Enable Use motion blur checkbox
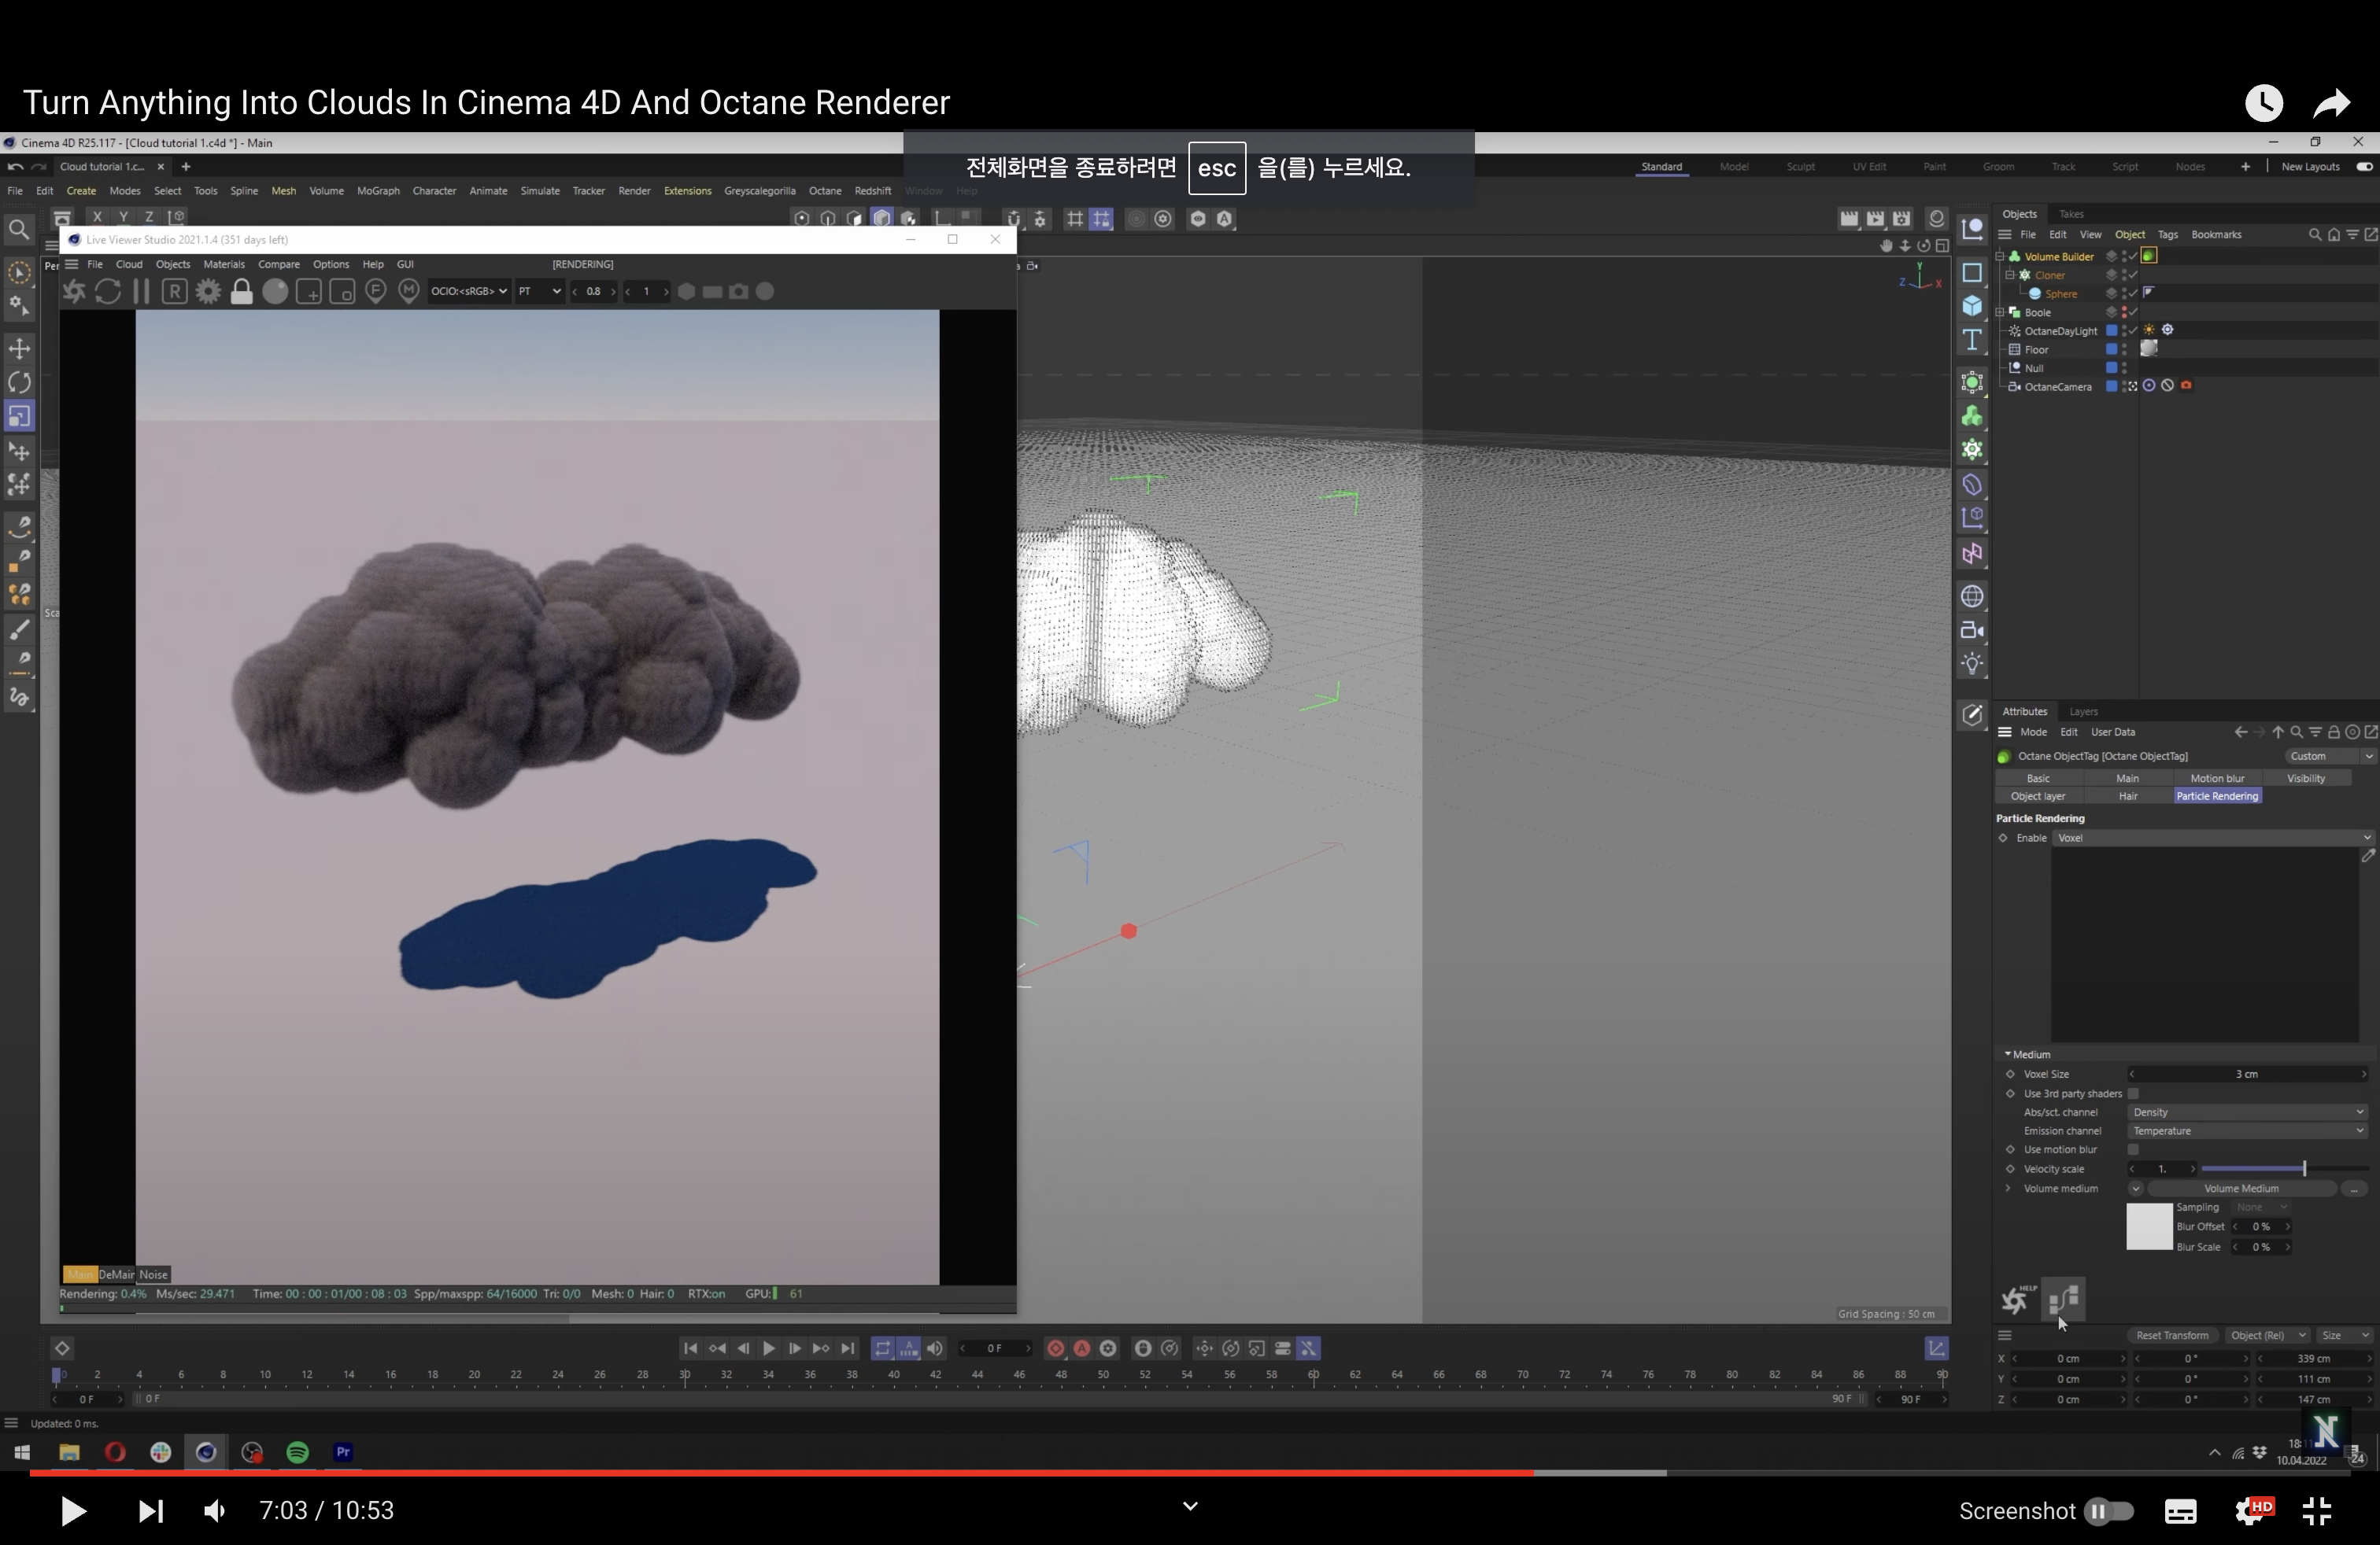Screen dimensions: 2380x1545 2133,1149
